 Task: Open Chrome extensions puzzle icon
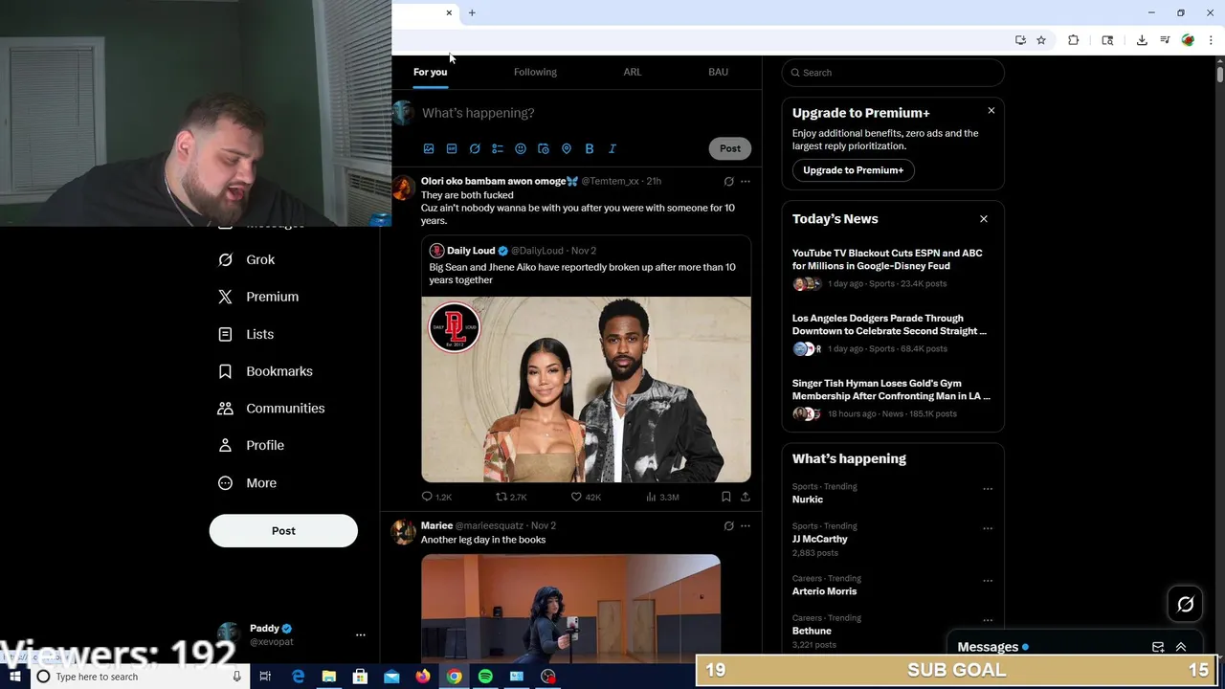(x=1073, y=40)
